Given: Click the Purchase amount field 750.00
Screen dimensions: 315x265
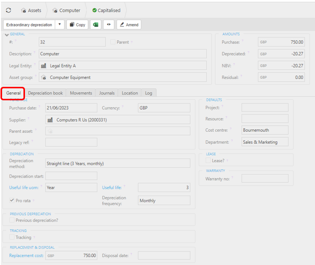Looking at the screenshot, I should coord(281,42).
